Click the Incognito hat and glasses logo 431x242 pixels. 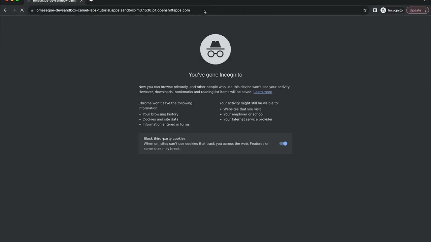[x=215, y=49]
